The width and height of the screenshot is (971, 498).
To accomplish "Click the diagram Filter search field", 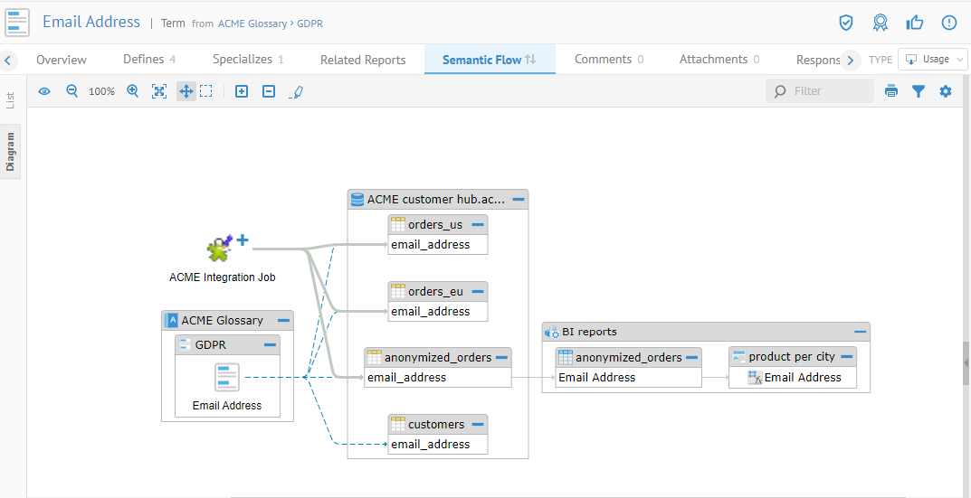I will pyautogui.click(x=828, y=91).
